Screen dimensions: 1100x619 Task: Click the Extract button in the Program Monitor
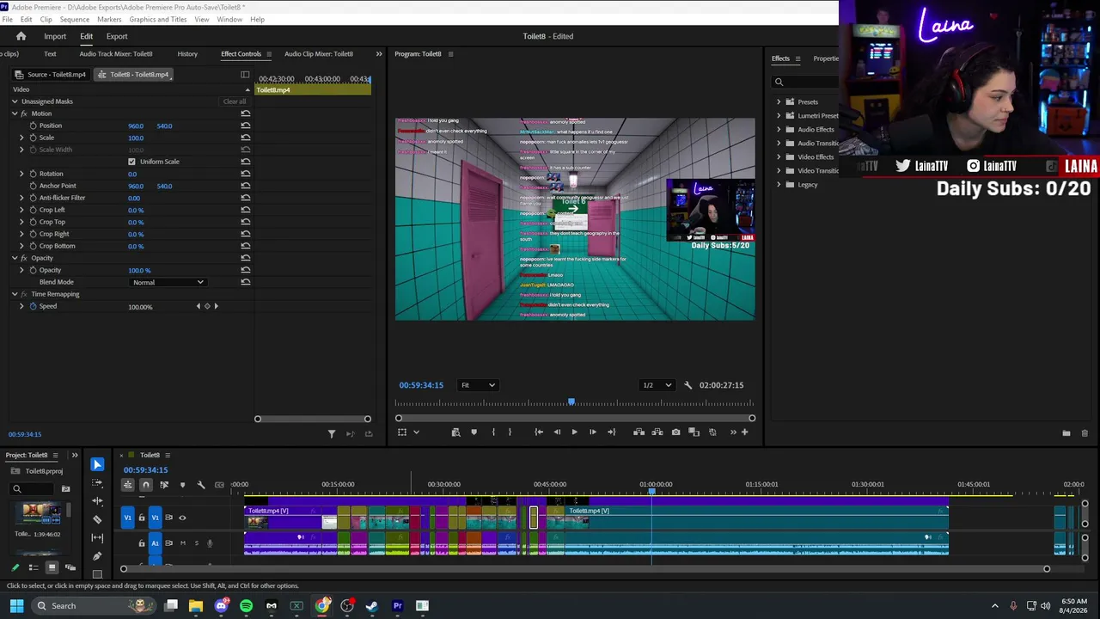(657, 432)
